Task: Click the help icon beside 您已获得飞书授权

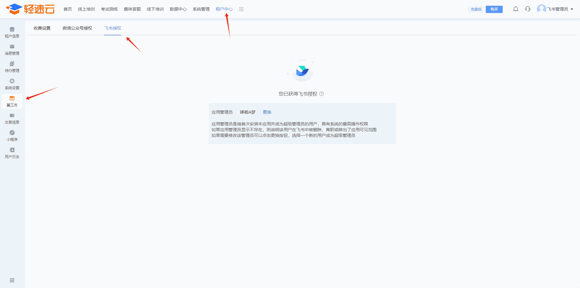Action: [321, 94]
